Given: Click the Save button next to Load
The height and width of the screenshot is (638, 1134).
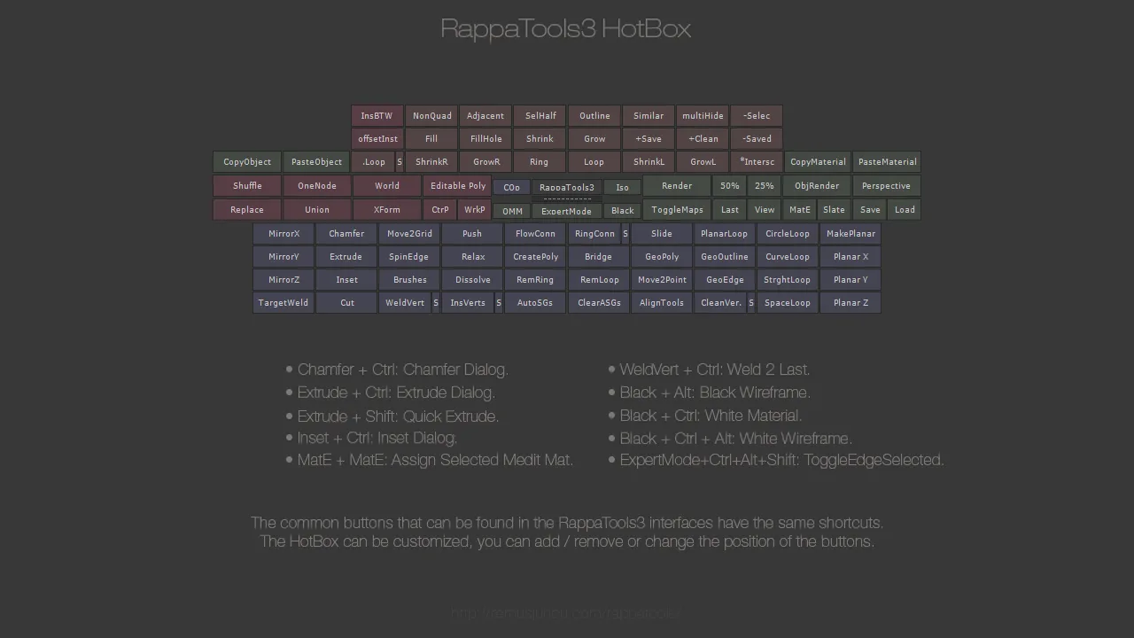Looking at the screenshot, I should pyautogui.click(x=869, y=209).
